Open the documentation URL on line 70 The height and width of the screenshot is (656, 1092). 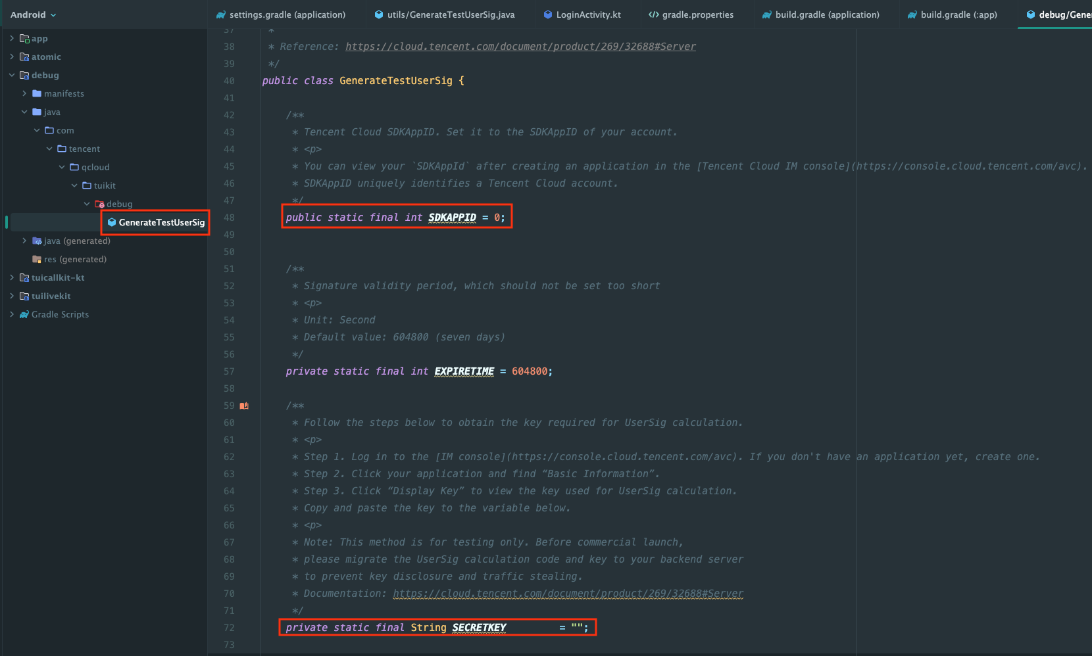click(568, 594)
